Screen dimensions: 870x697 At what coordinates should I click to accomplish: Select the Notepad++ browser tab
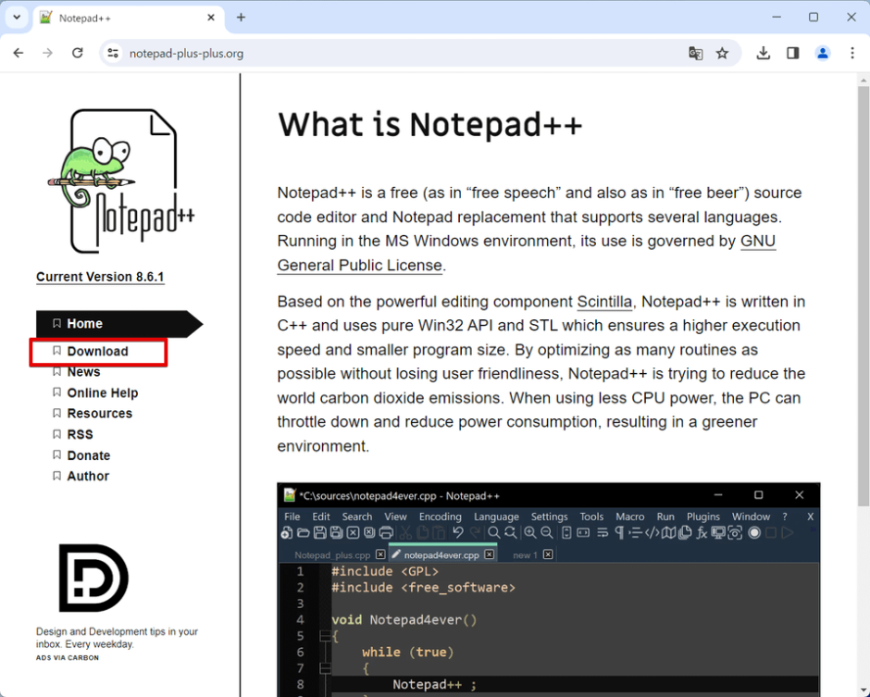[x=129, y=19]
